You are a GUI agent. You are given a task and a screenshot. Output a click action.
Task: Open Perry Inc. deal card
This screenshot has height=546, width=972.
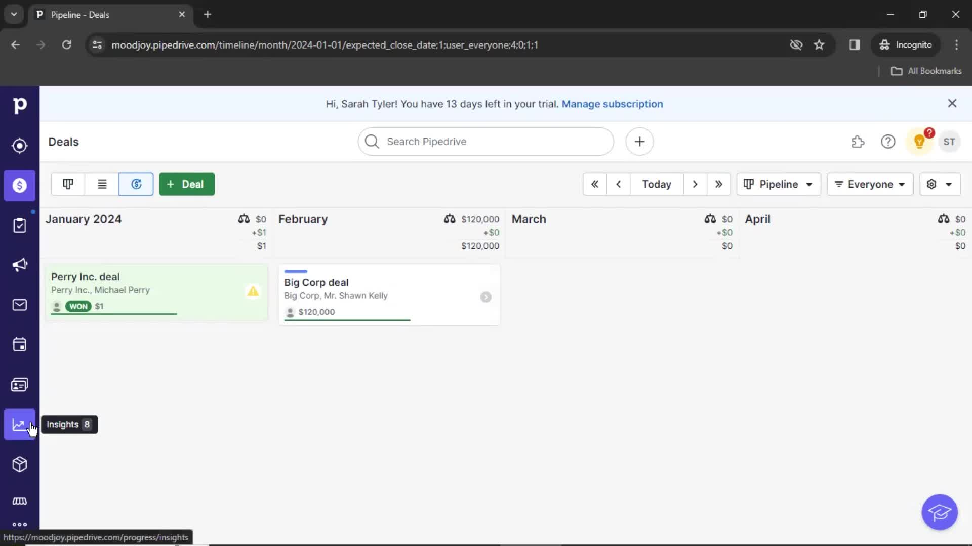pos(156,292)
